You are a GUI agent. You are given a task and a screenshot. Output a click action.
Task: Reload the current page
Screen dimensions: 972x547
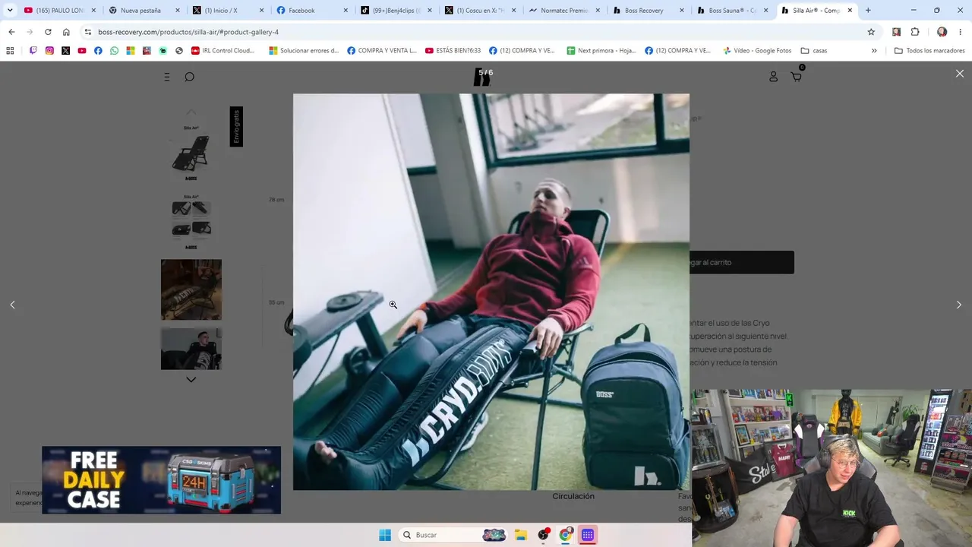[48, 32]
